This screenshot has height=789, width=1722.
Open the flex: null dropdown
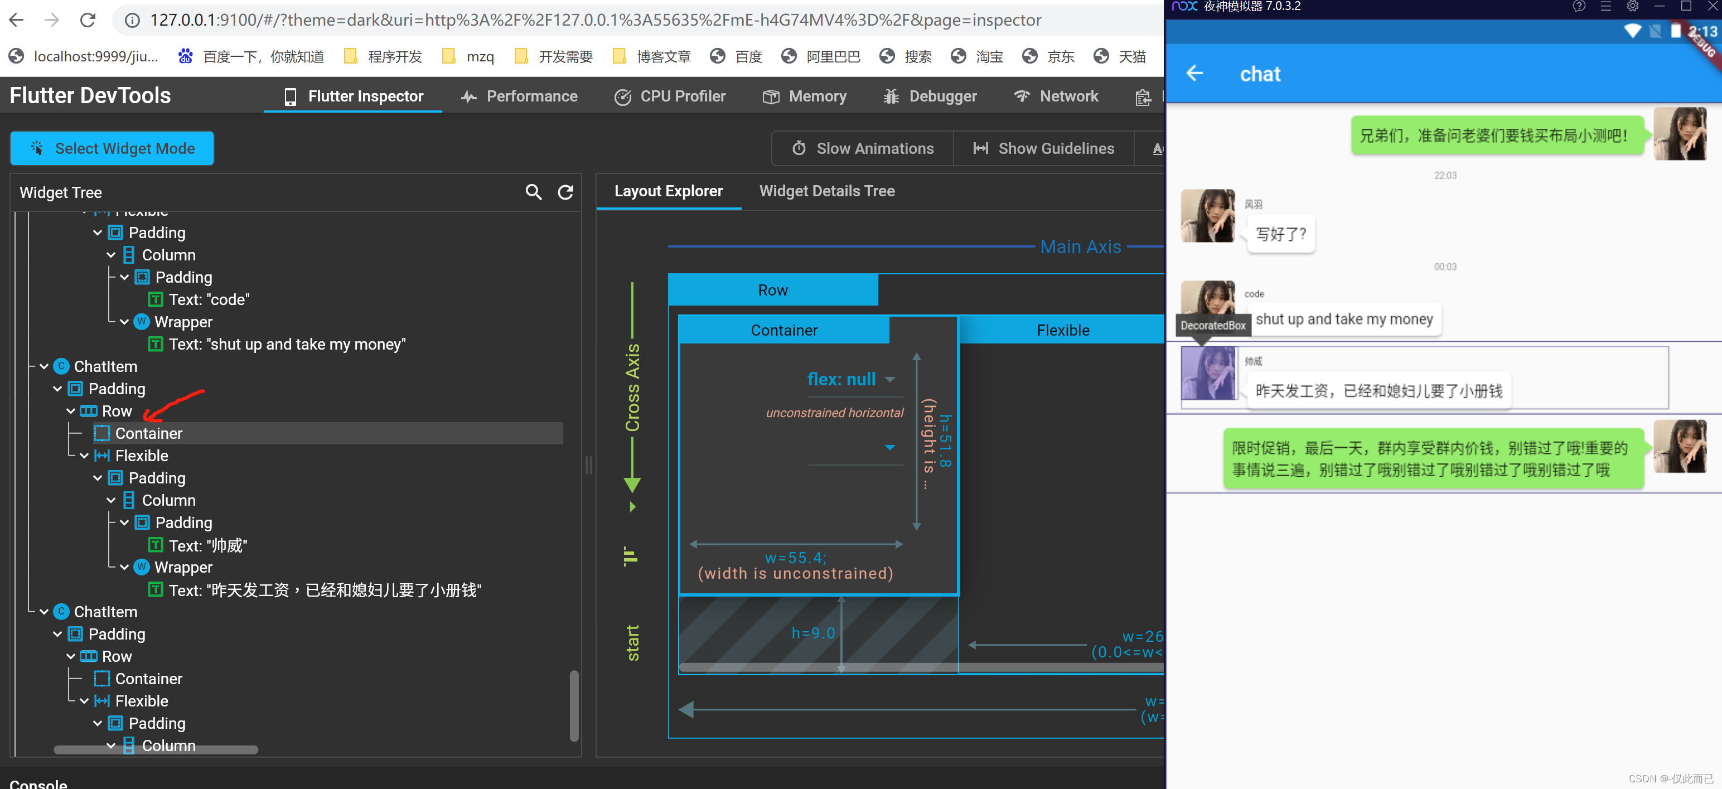click(x=890, y=379)
